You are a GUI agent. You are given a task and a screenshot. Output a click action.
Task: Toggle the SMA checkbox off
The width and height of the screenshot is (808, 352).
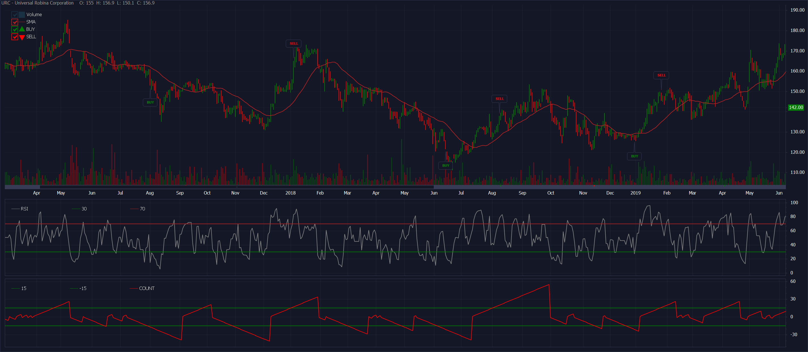pyautogui.click(x=15, y=22)
